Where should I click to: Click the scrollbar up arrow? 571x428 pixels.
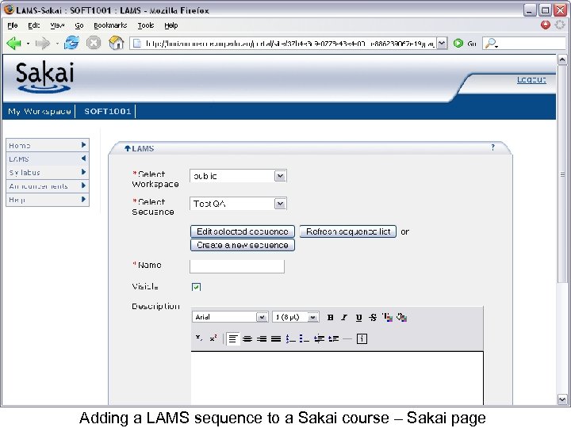pyautogui.click(x=562, y=59)
